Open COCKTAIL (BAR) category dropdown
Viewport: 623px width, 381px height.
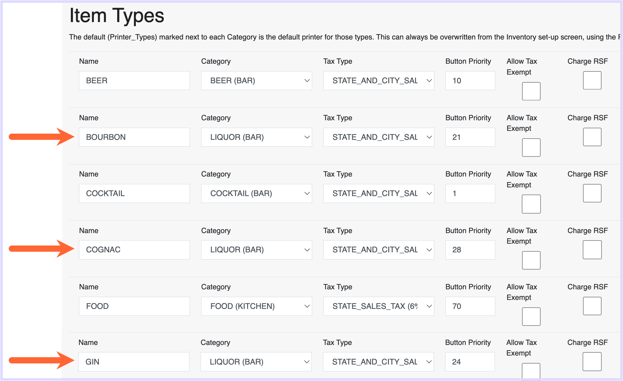256,193
